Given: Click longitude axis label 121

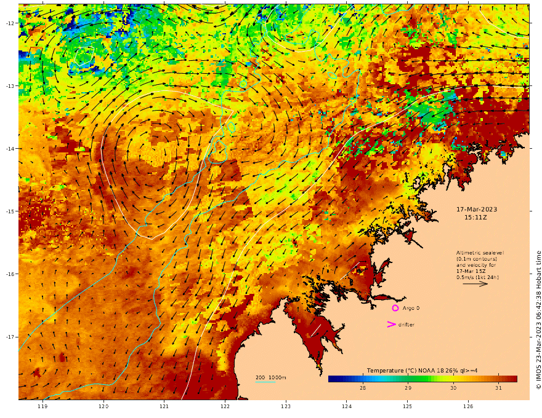Looking at the screenshot, I should [164, 406].
